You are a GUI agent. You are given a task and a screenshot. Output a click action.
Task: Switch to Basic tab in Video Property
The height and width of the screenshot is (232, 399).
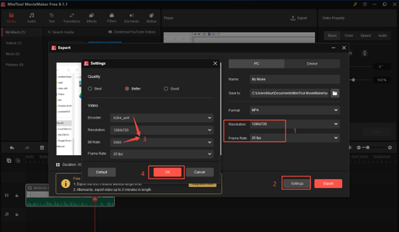tap(332, 36)
